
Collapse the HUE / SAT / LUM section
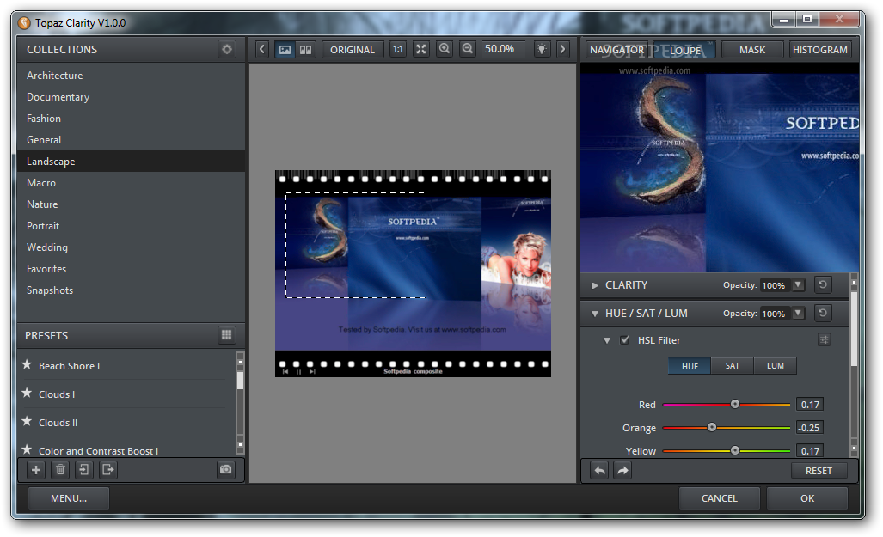click(x=595, y=314)
